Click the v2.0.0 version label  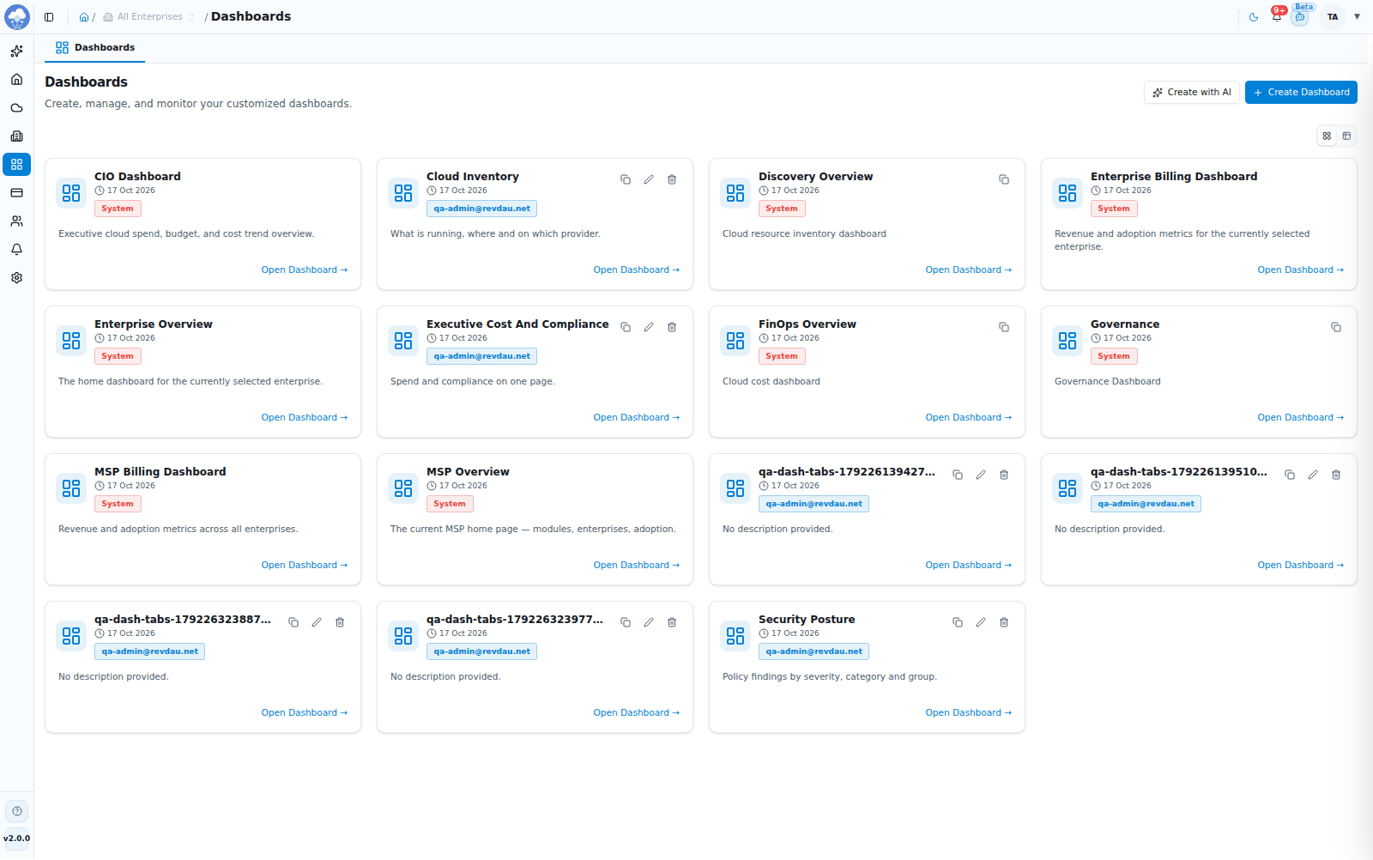(17, 839)
